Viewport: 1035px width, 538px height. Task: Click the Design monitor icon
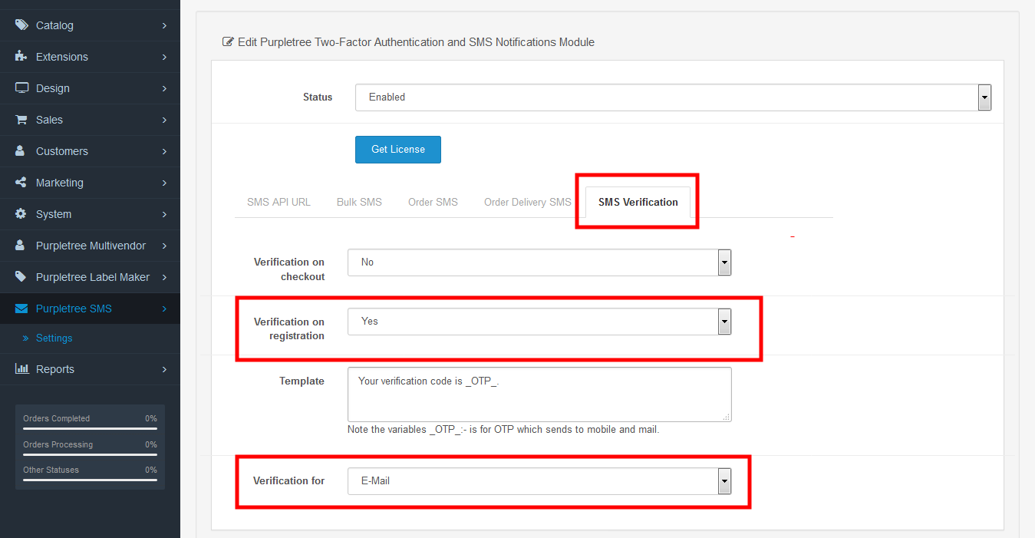(x=21, y=88)
